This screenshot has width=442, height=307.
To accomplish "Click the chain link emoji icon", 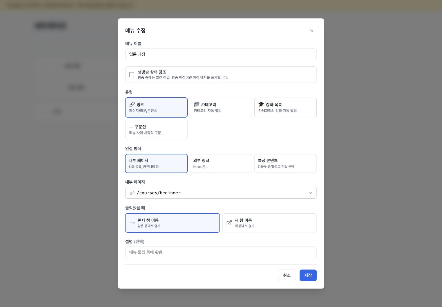I will coord(132,104).
